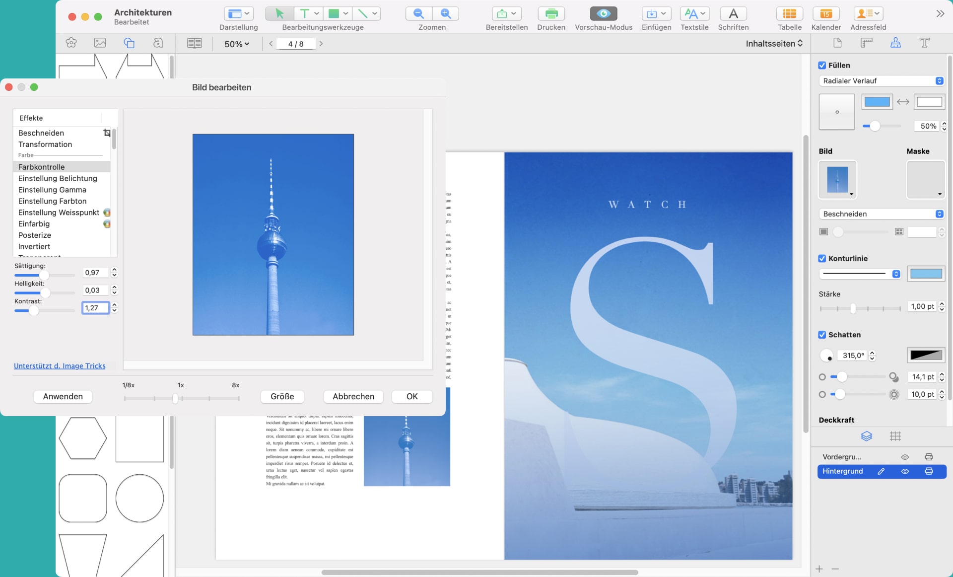The height and width of the screenshot is (577, 953).
Task: Toggle printing of Hintergrund layer
Action: 929,471
